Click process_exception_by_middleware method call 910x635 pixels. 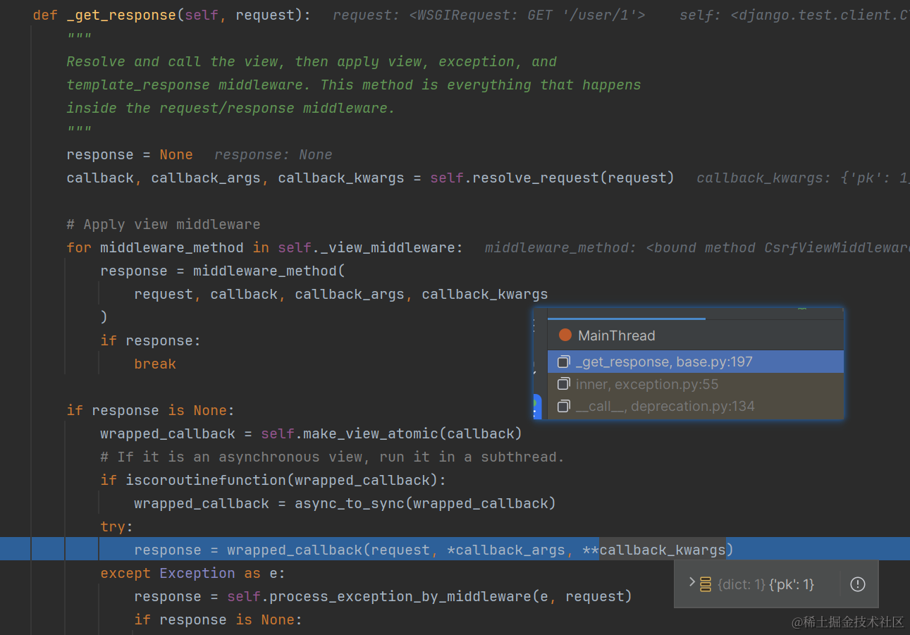coord(388,596)
